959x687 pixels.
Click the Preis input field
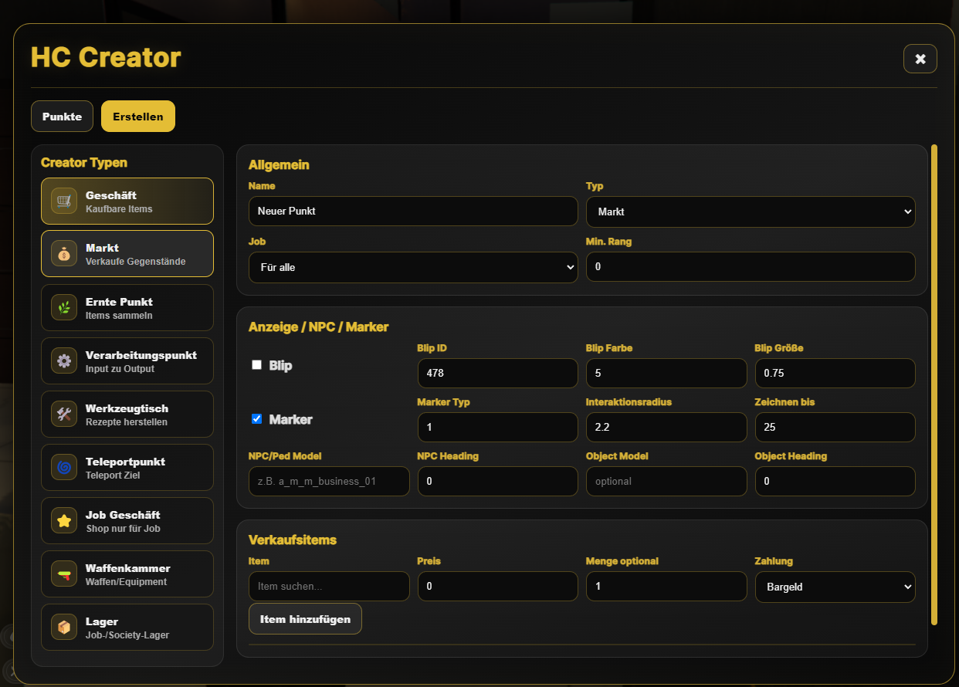click(x=497, y=587)
